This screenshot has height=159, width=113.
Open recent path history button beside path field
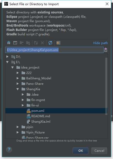tap(106, 50)
